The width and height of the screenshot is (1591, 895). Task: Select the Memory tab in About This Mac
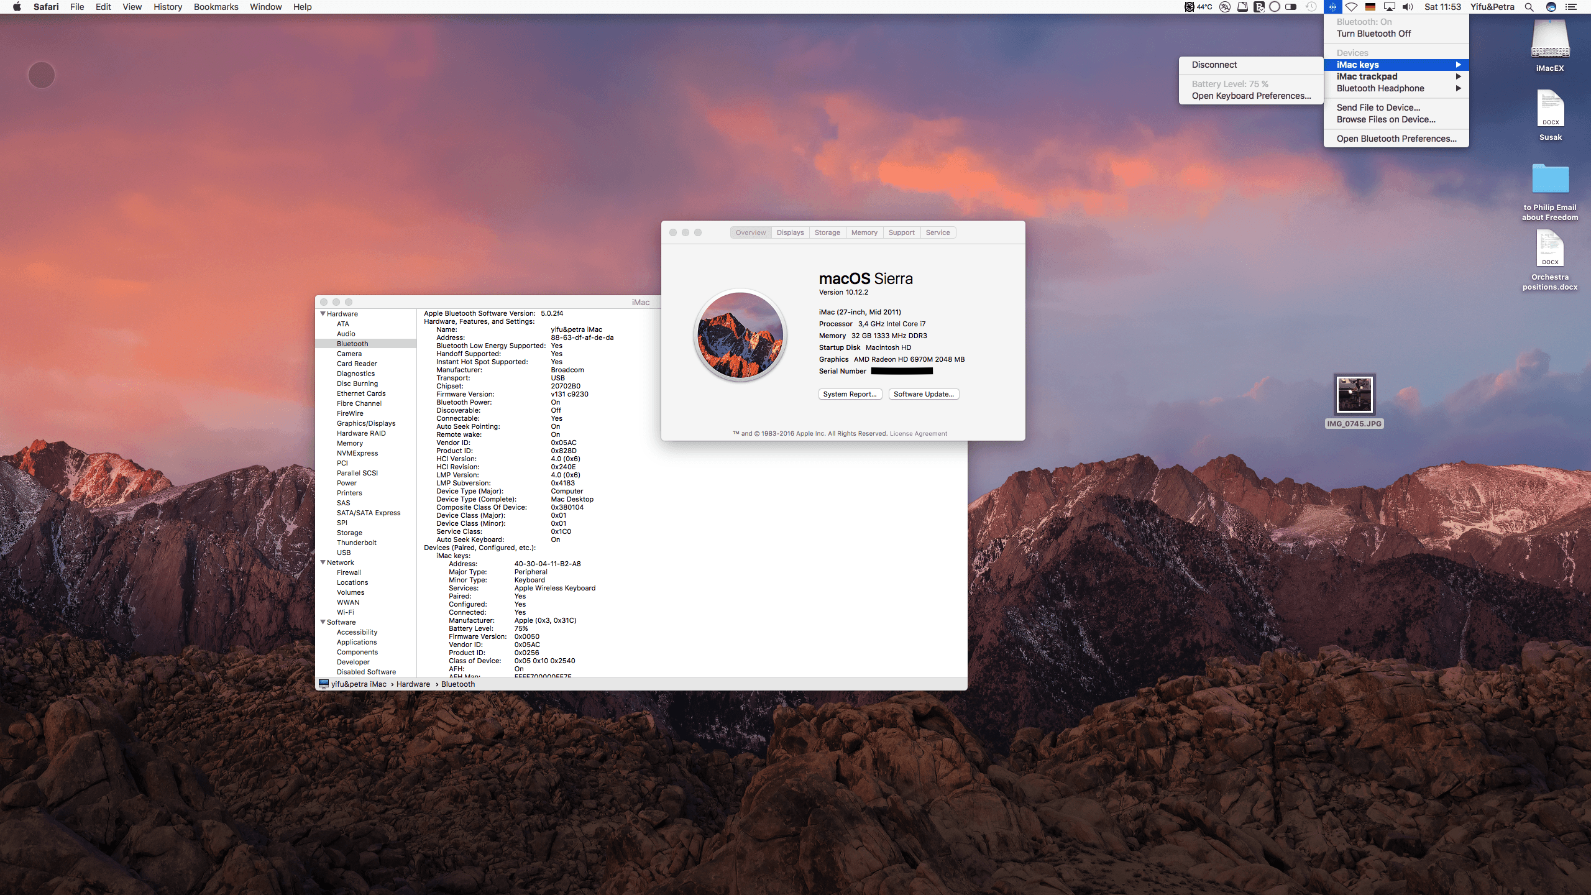[x=864, y=232]
